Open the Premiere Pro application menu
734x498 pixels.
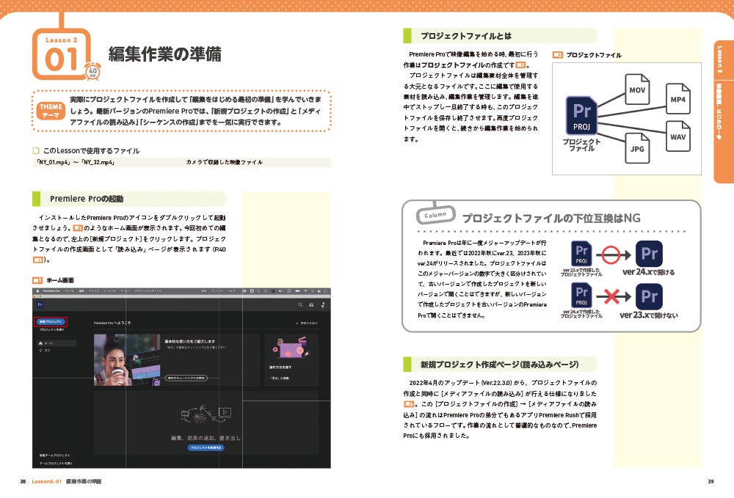(x=51, y=291)
